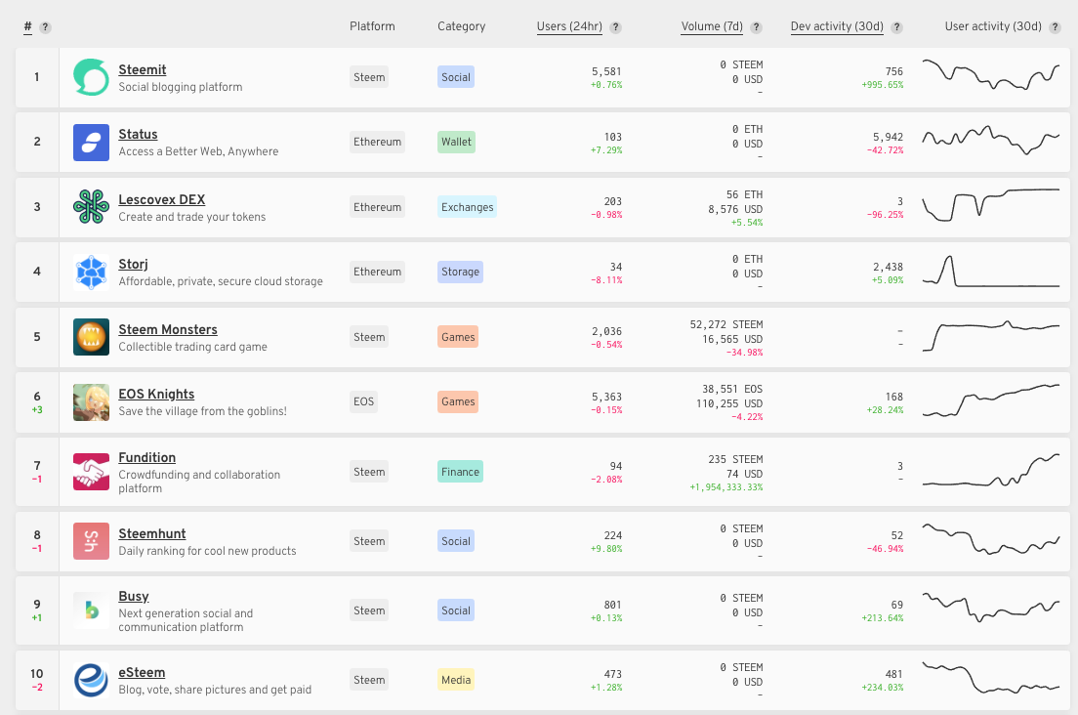Sort by Volume (7d) column header
1078x715 pixels.
point(712,26)
